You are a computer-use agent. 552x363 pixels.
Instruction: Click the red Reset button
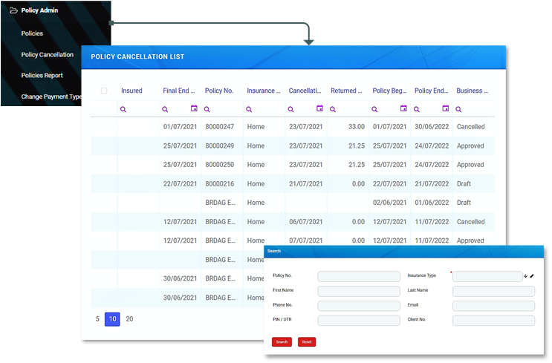[306, 342]
